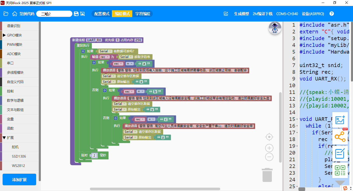Screen dimensions: 353x191
Task: Collapse the 扩展 category
Action: tap(10, 138)
